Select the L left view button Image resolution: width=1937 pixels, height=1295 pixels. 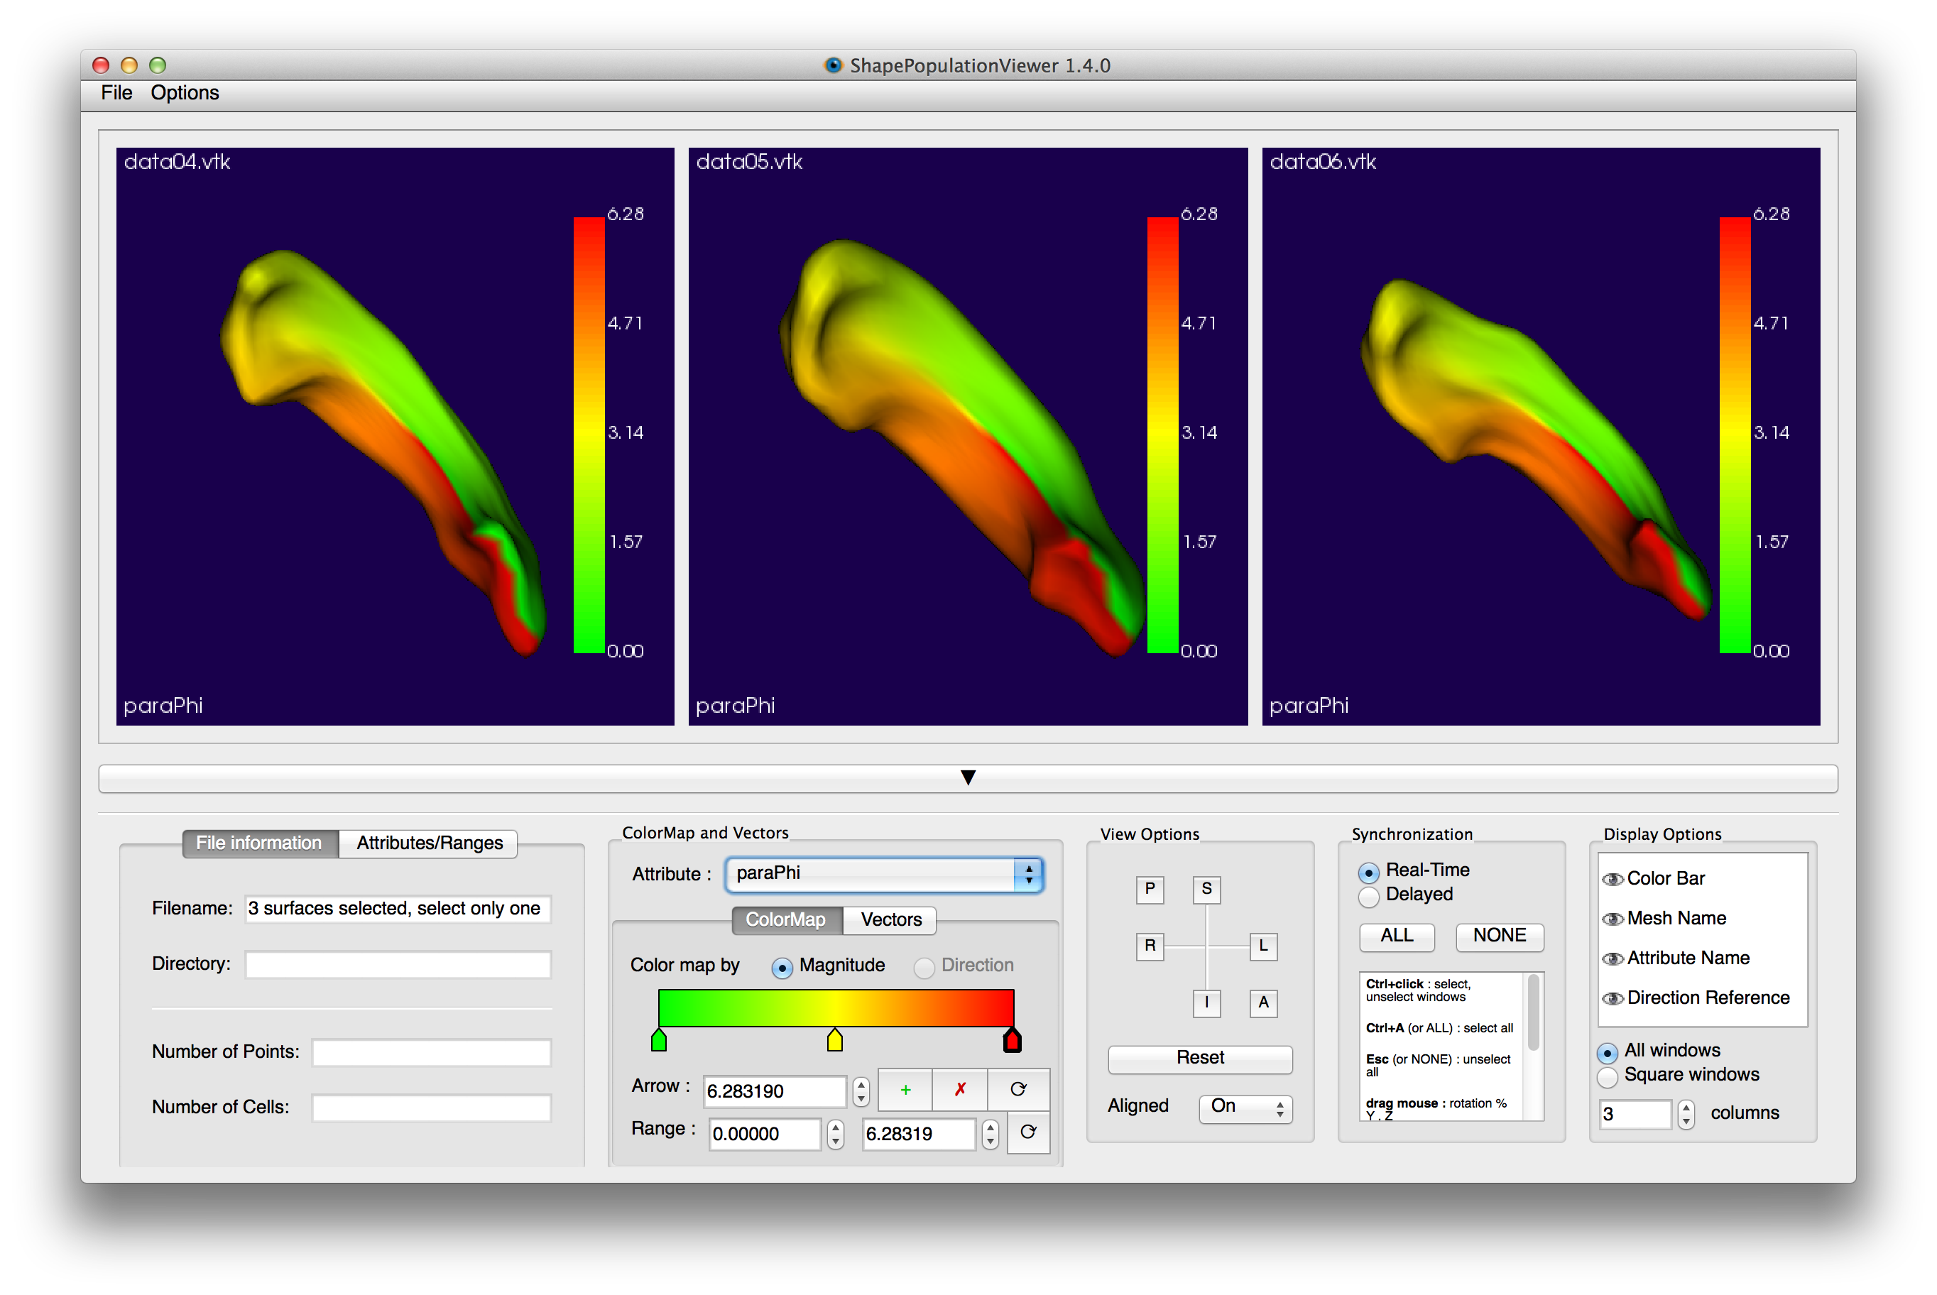click(1263, 946)
